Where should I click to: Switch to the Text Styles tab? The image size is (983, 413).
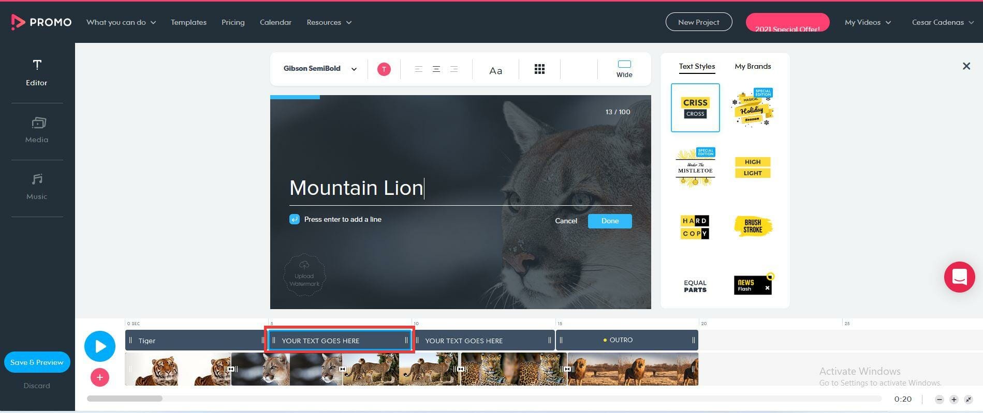tap(697, 66)
